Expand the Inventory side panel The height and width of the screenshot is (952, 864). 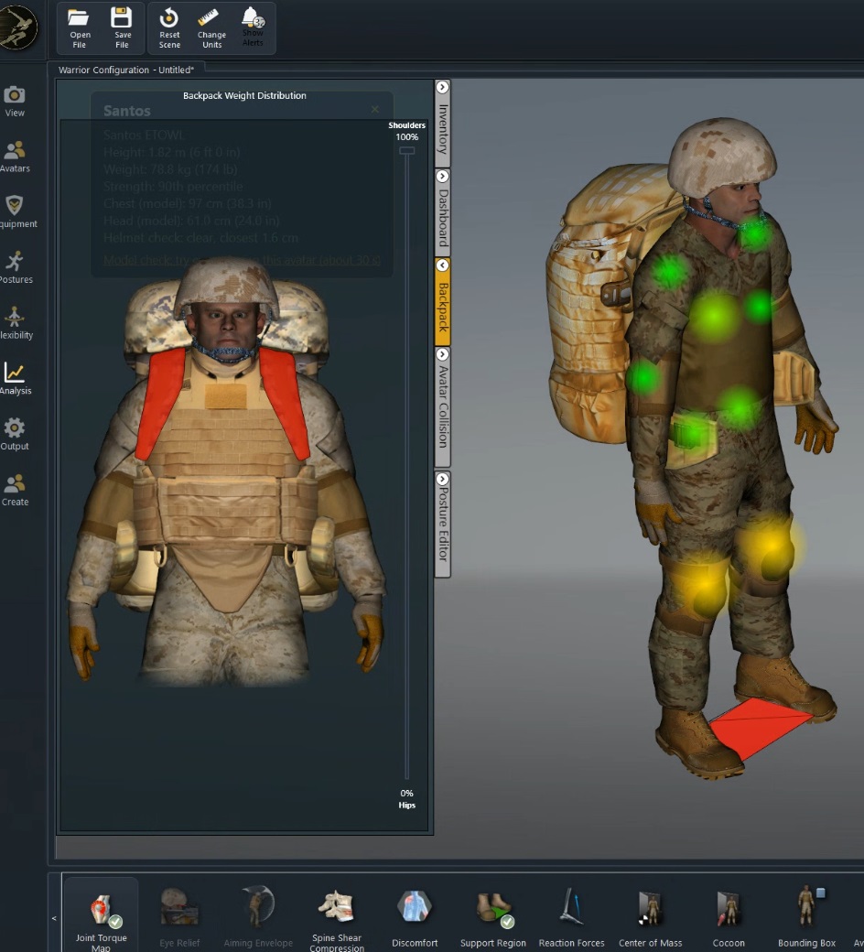click(x=443, y=122)
